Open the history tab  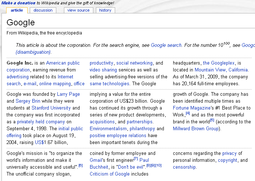point(105,10)
